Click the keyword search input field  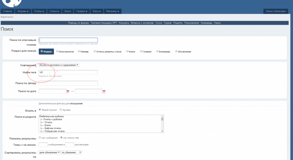68,40
